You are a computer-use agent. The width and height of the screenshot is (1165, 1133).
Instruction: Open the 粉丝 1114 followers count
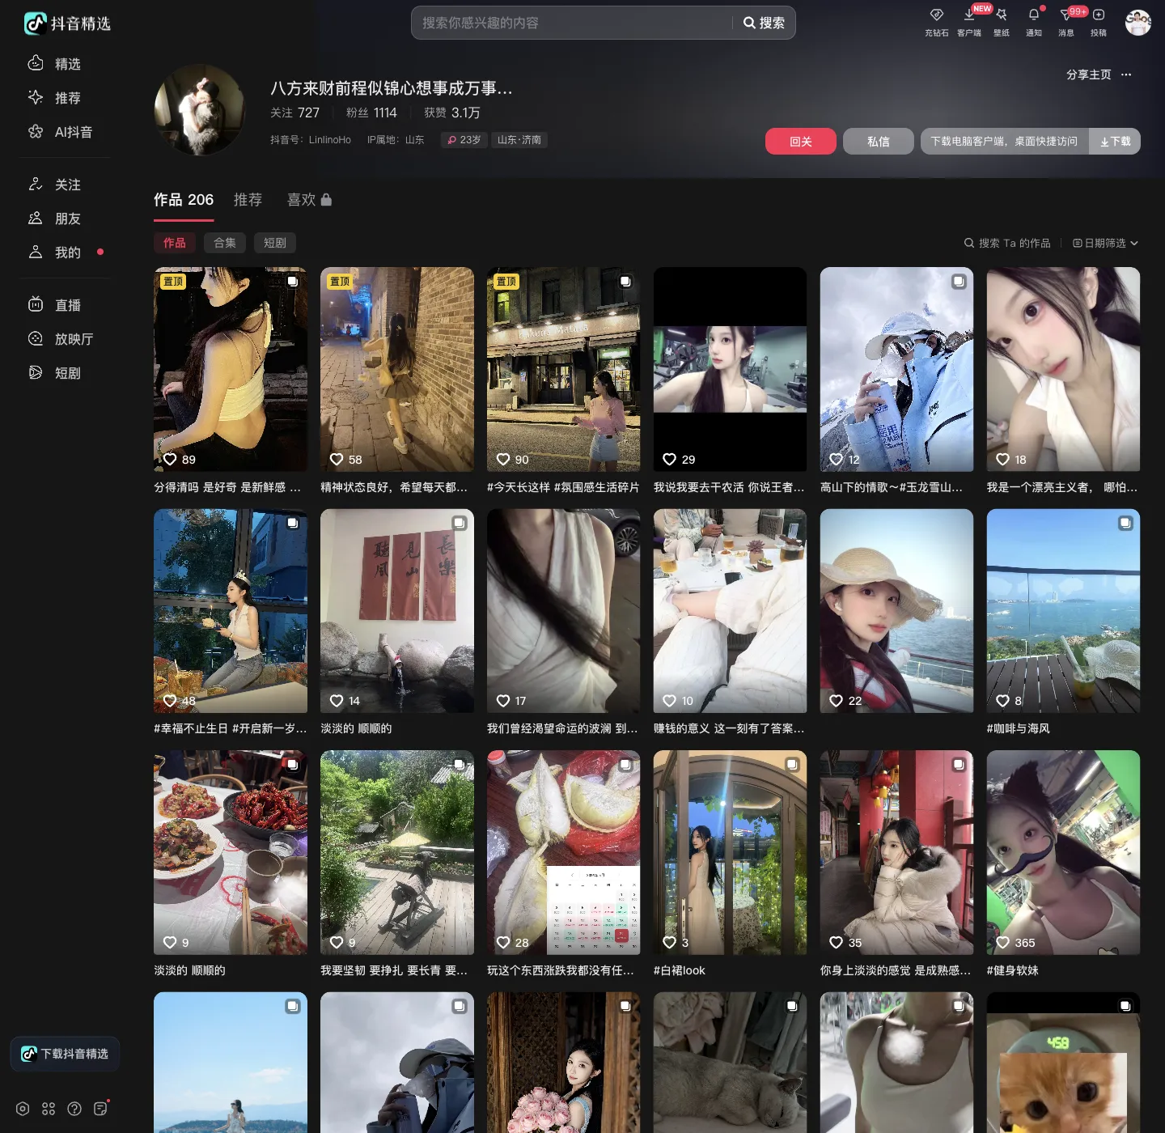pyautogui.click(x=371, y=112)
